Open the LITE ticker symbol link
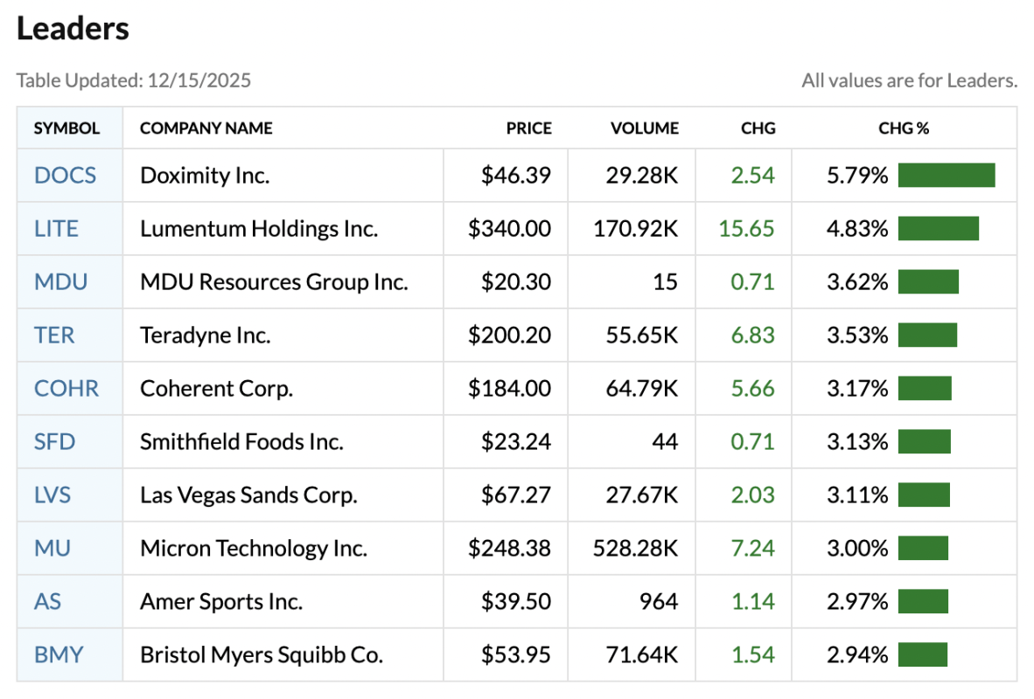Viewport: 1034px width, 699px height. 56,229
